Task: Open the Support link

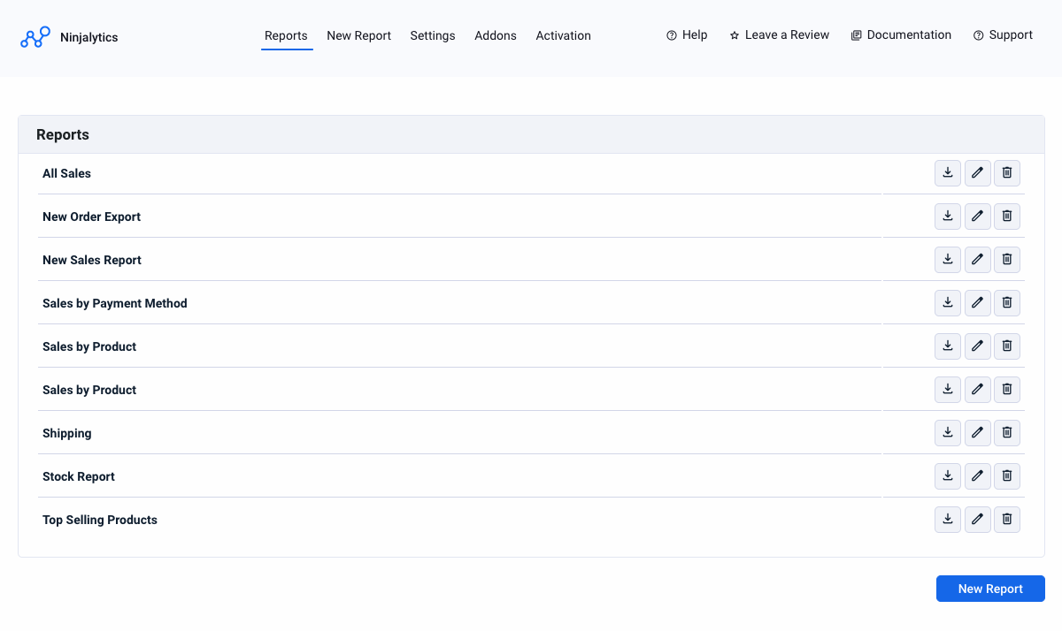Action: [1003, 34]
